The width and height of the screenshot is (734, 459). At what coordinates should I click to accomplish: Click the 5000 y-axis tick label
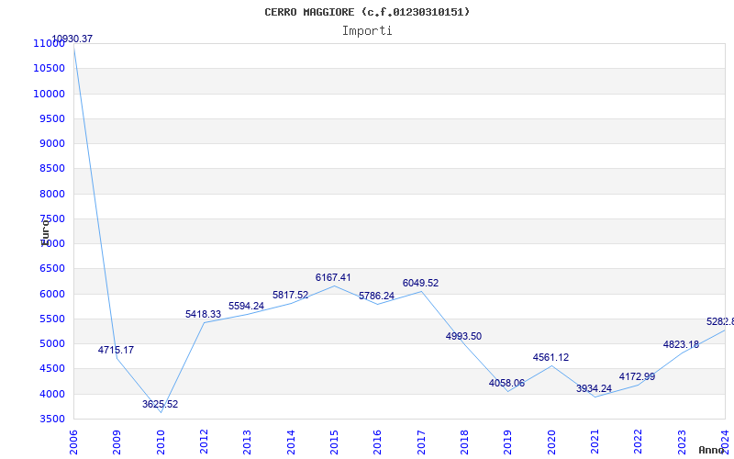point(51,343)
